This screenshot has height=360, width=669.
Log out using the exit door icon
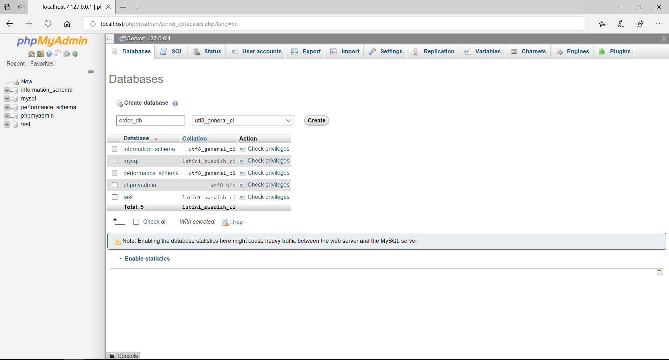coord(40,54)
